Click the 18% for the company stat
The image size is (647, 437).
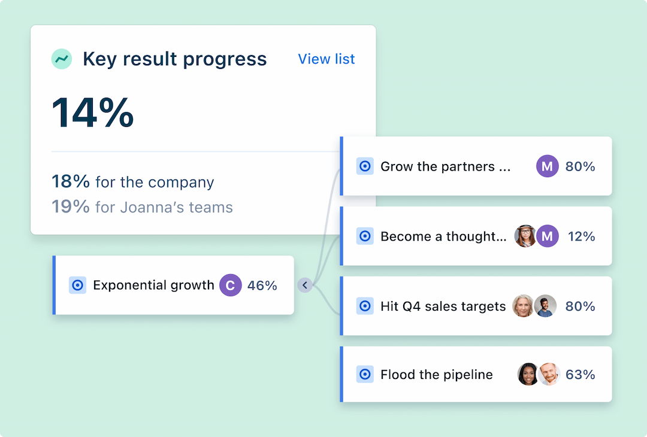[132, 182]
